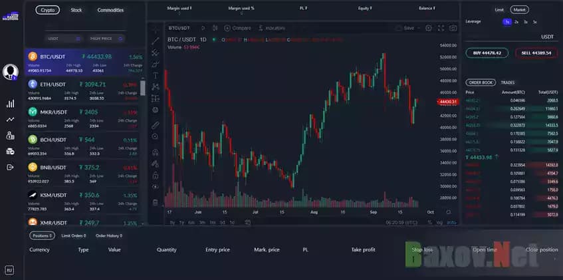The image size is (563, 280).
Task: Select the pitchfork drawing tool
Action: 156,53
